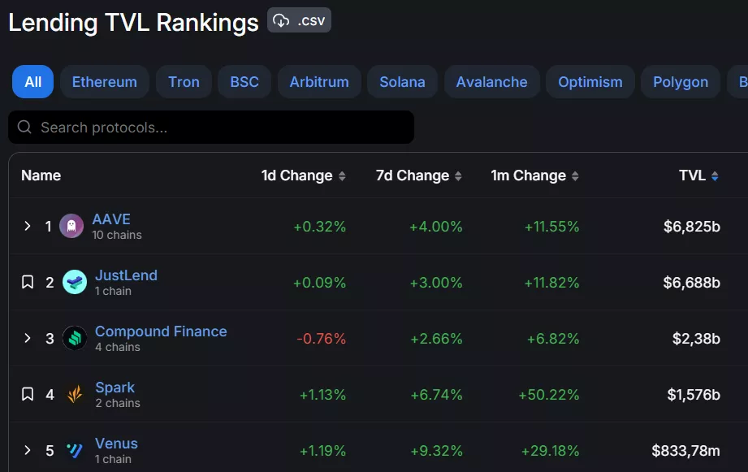Toggle the bookmark on the JustLend row
748x472 pixels.
tap(27, 281)
